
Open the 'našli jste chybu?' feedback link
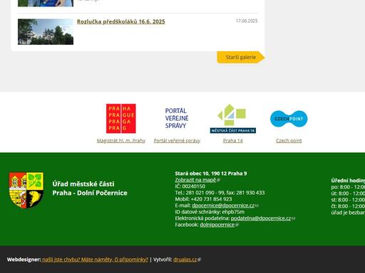click(x=95, y=259)
